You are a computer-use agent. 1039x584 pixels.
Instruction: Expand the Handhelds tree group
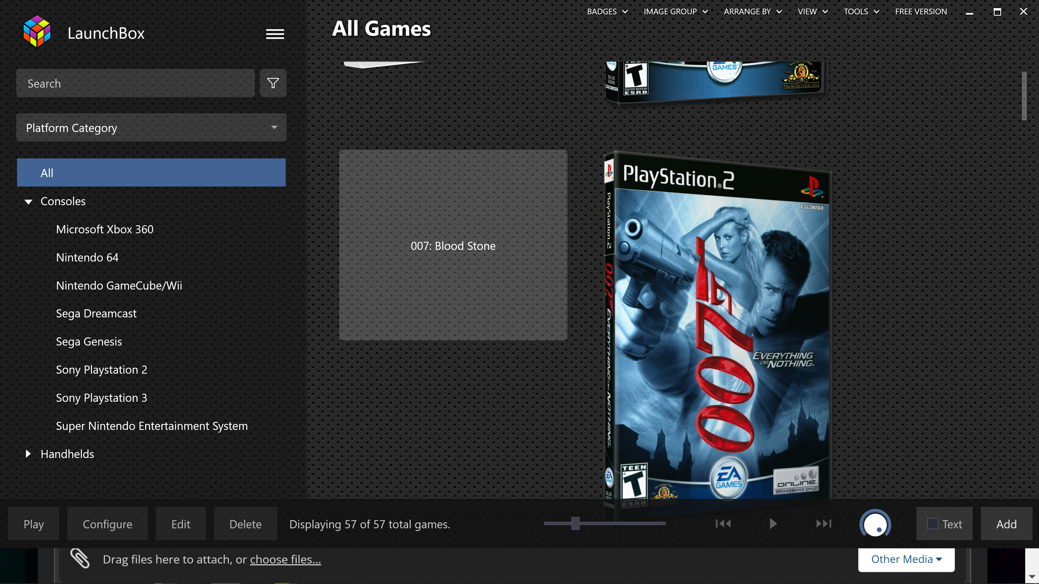[28, 454]
